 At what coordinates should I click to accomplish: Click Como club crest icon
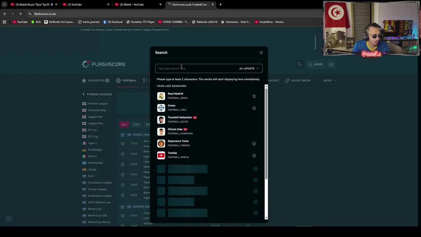tap(161, 108)
